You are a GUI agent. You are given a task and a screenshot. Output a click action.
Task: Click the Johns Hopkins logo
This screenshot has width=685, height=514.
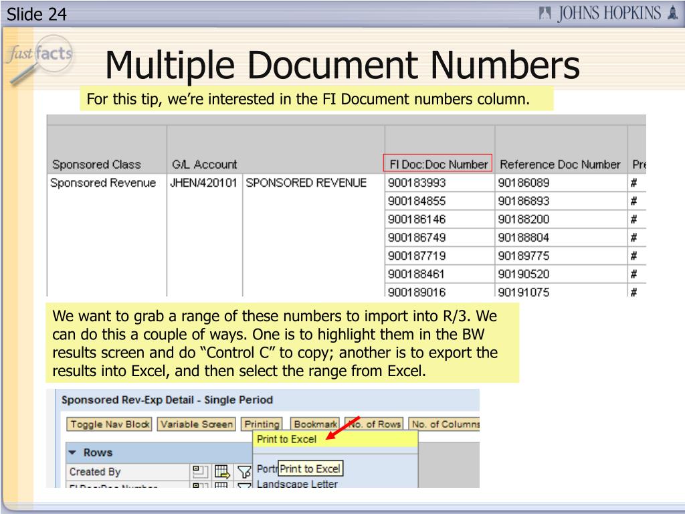608,13
